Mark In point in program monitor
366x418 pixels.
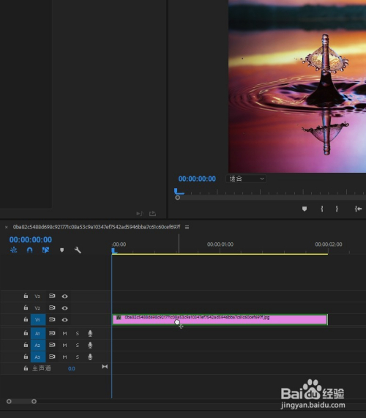[x=322, y=209]
